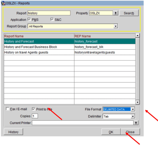Uncheck the S&C application checkbox
Viewport: 158px width, 147px height.
pos(52,20)
